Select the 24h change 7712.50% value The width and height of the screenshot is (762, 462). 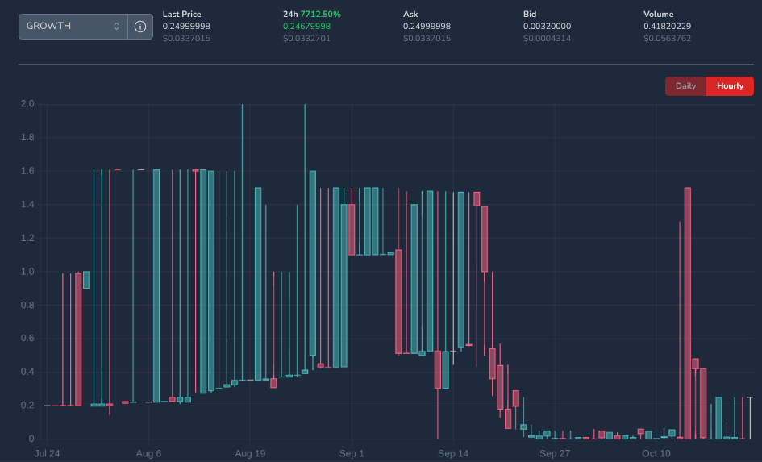point(319,15)
